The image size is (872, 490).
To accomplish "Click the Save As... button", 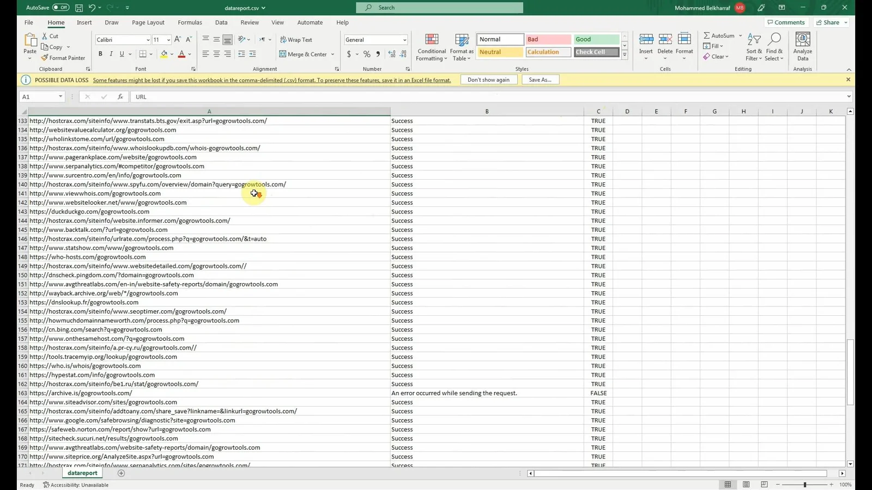I will (540, 80).
